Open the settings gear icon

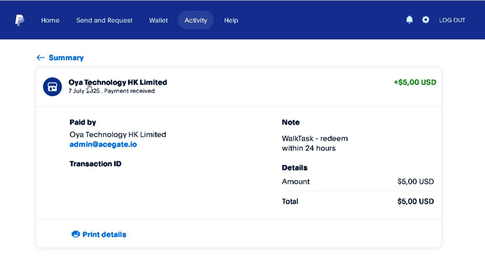click(x=425, y=20)
